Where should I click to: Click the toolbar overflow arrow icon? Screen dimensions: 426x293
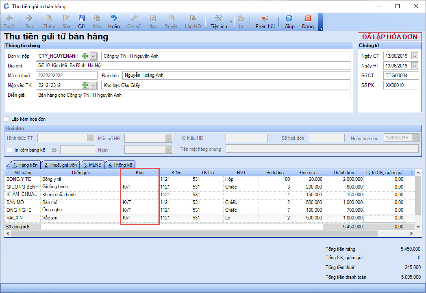(x=321, y=29)
